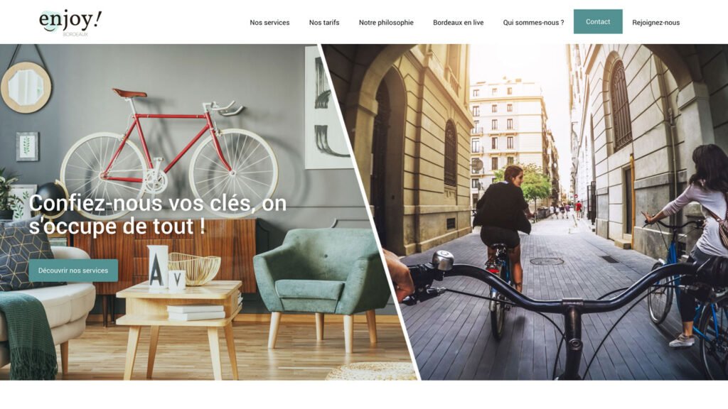Click the teal Contact button
The image size is (728, 409).
[x=598, y=21]
